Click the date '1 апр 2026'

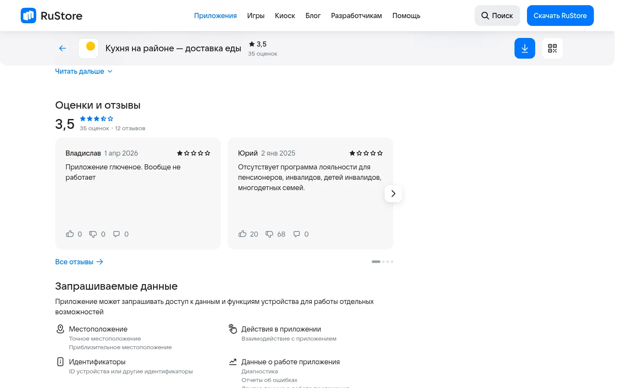[x=121, y=153]
